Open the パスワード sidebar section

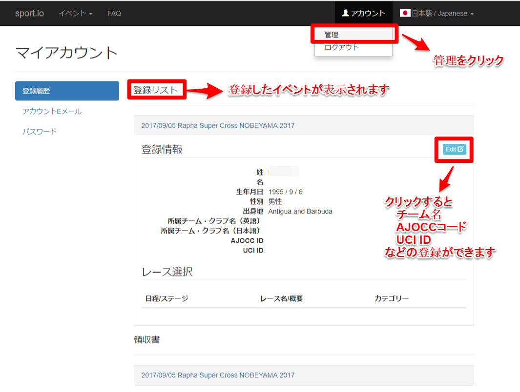[x=40, y=132]
